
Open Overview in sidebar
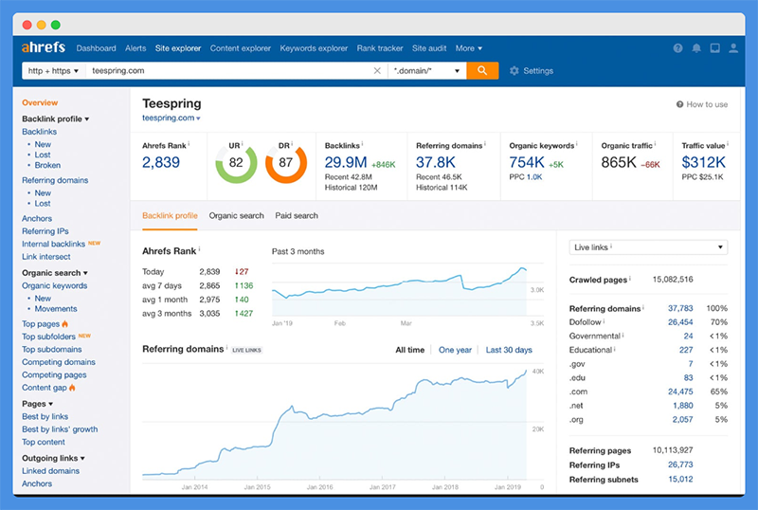click(x=40, y=102)
